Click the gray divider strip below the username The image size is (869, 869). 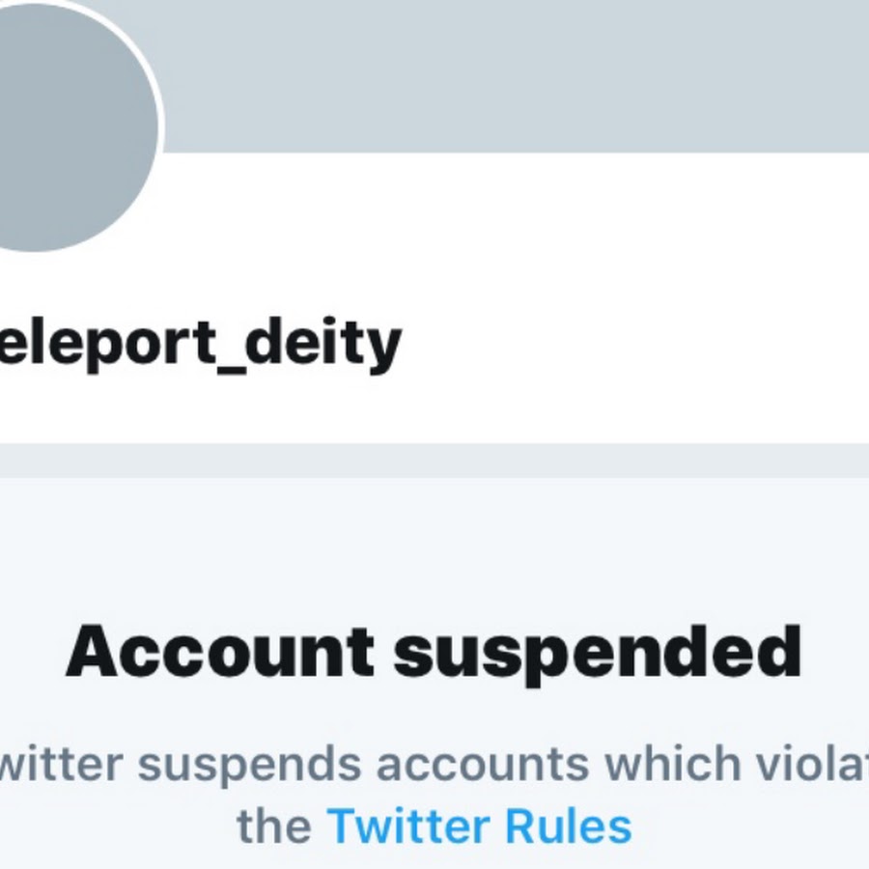tap(434, 460)
